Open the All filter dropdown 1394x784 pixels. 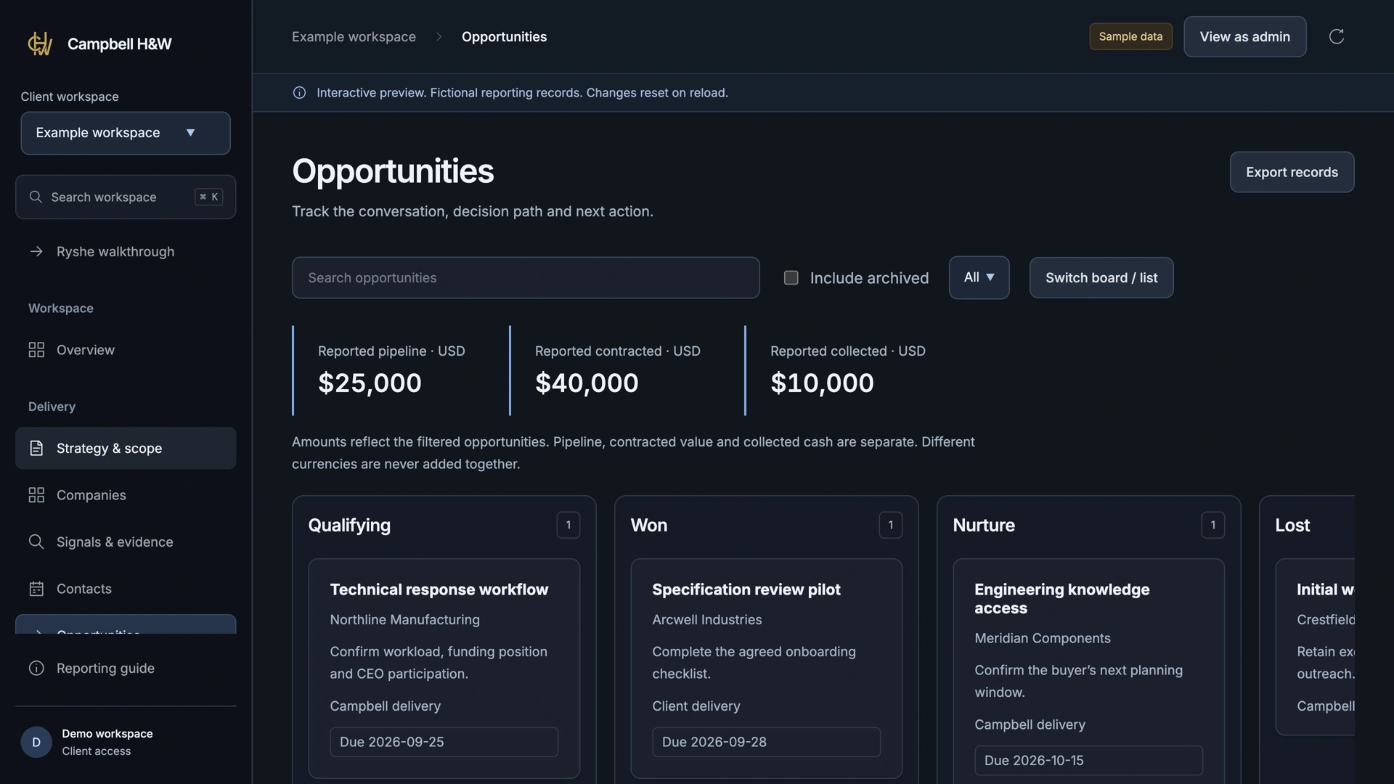tap(979, 277)
